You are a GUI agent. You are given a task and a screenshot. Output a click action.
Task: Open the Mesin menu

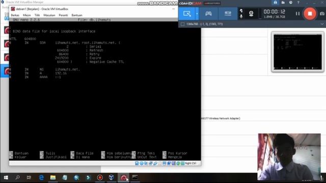click(x=26, y=15)
